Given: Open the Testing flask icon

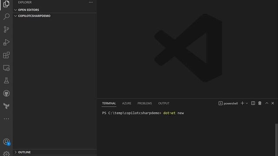Looking at the screenshot, I should click(x=6, y=81).
